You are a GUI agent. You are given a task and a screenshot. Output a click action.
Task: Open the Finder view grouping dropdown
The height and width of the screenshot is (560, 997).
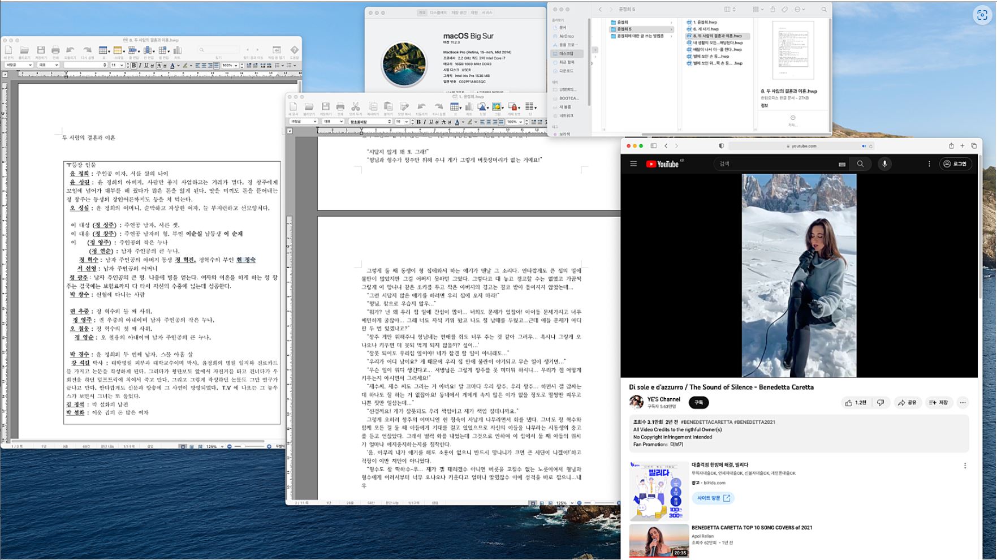pos(758,10)
